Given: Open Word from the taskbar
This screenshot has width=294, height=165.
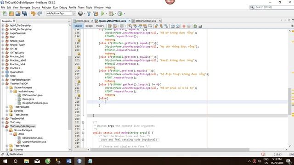Looking at the screenshot, I should coord(69,161).
